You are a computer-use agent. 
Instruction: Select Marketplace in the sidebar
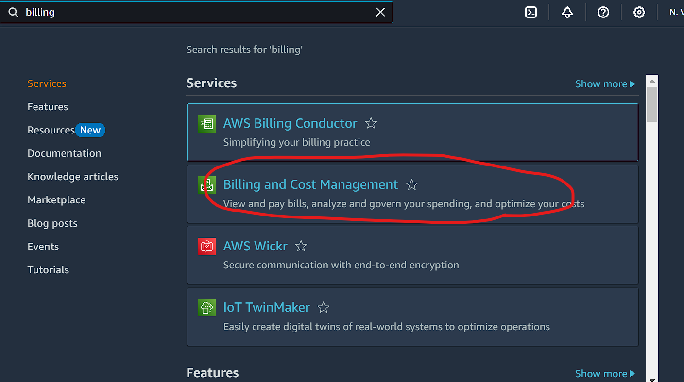56,200
